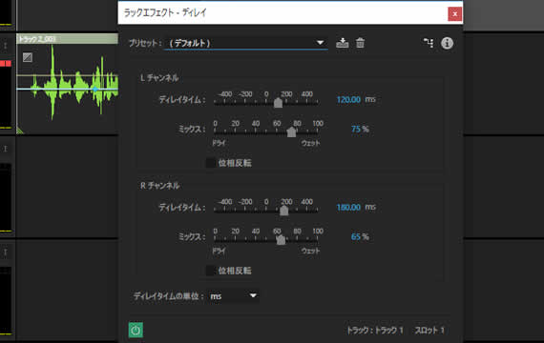Viewport: 544px width, 343px height.
Task: Click the R channel ディレイタイム slider handle
Action: (284, 211)
